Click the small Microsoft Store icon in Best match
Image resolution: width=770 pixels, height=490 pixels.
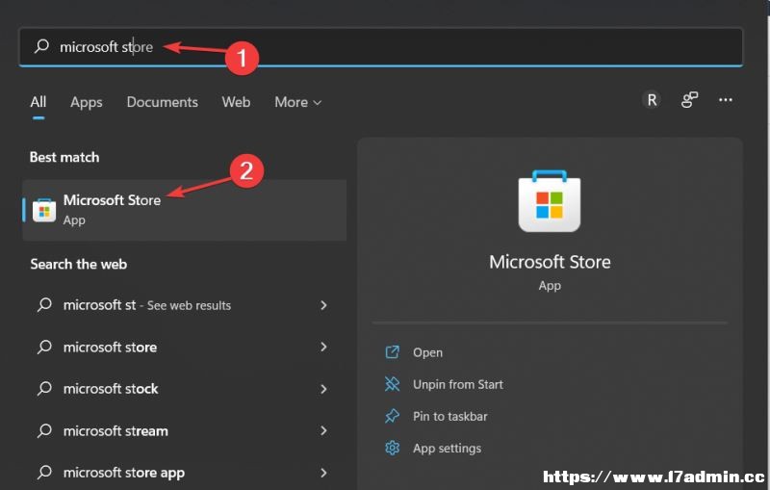click(44, 210)
